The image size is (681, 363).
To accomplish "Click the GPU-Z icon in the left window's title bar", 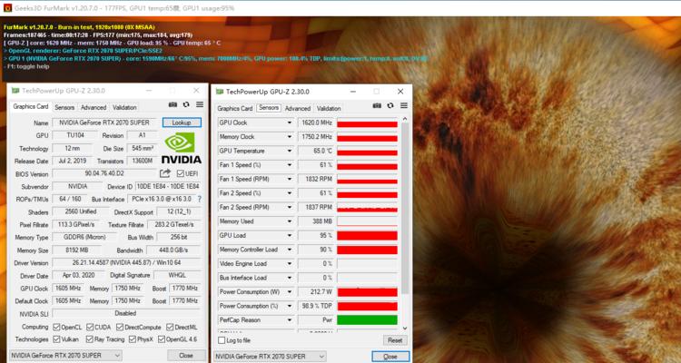I will click(15, 91).
